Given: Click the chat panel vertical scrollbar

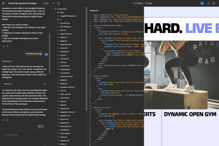Looking at the screenshot, I should click(x=49, y=53).
